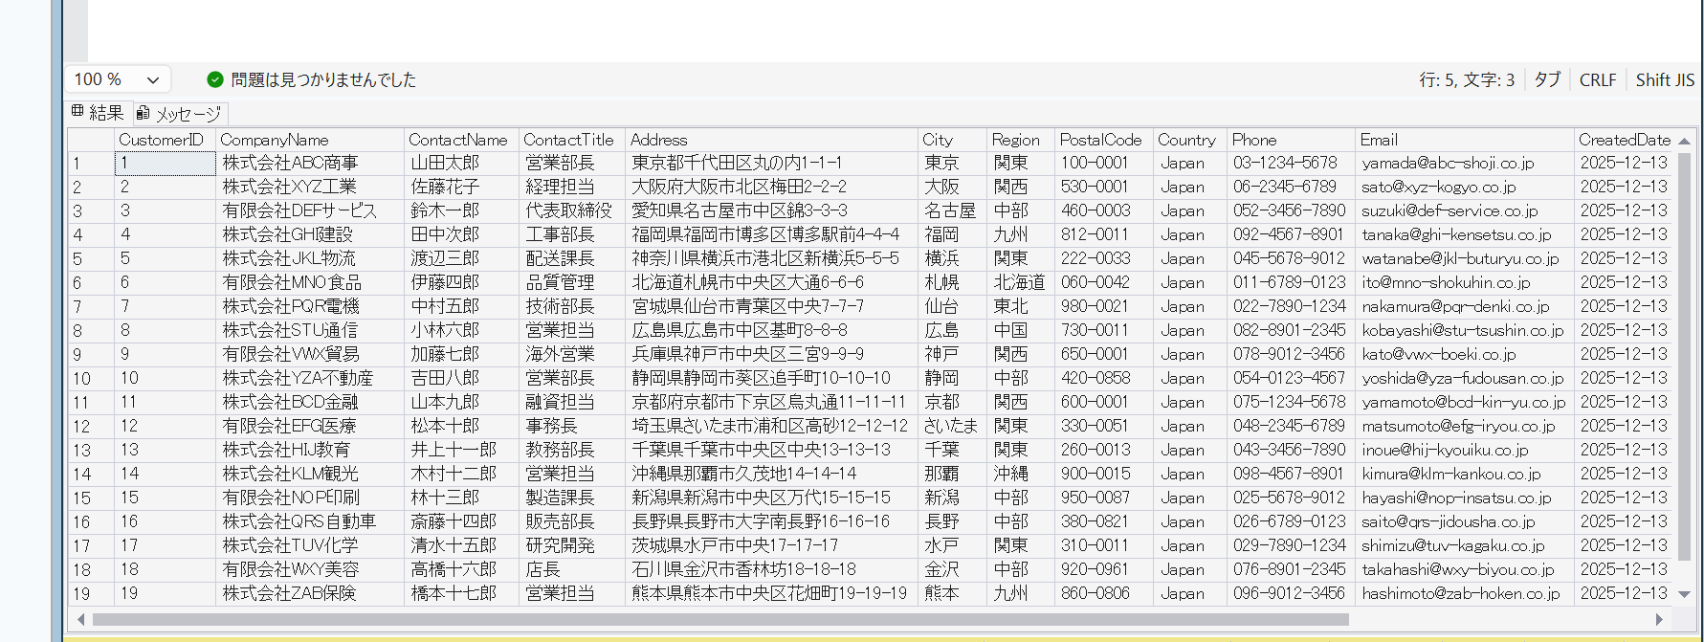Open the 100 % zoom dropdown
1704x642 pixels.
point(118,79)
